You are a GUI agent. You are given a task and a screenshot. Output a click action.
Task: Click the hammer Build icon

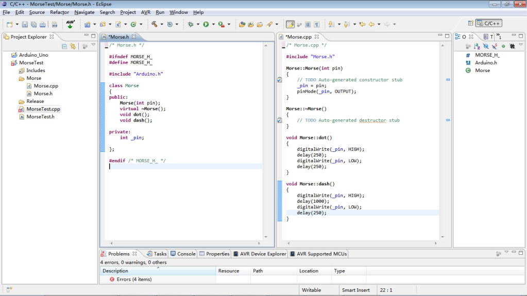(x=154, y=24)
